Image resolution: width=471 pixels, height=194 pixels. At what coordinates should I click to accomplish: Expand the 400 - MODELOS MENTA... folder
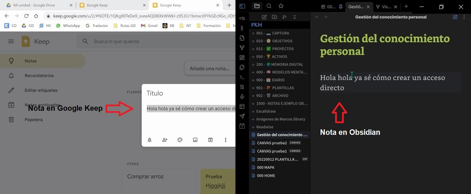pos(279,72)
